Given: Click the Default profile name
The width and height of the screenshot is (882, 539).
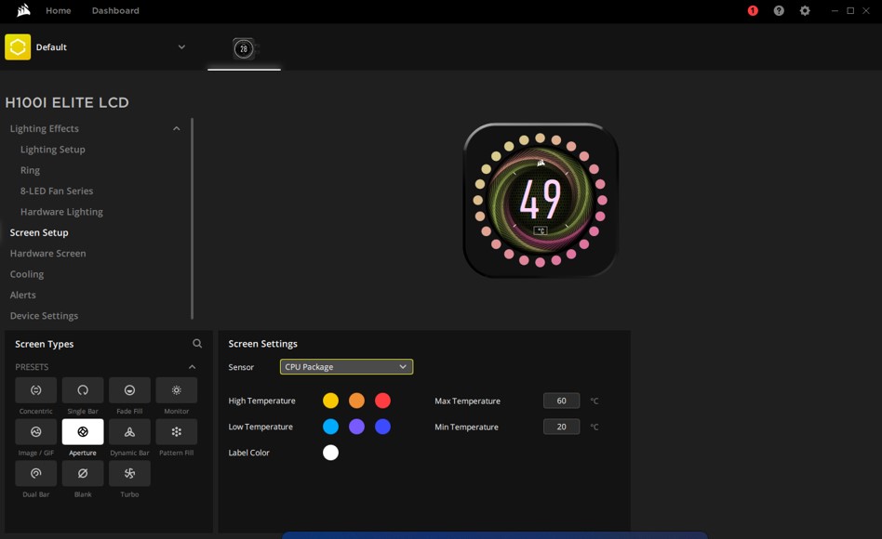Looking at the screenshot, I should click(51, 47).
